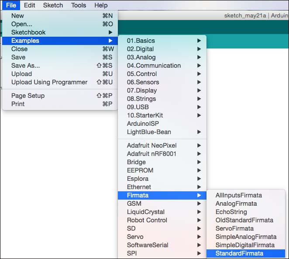Expand the 02.Digital examples submenu
Screen dimensions: 289x259
pyautogui.click(x=162, y=49)
